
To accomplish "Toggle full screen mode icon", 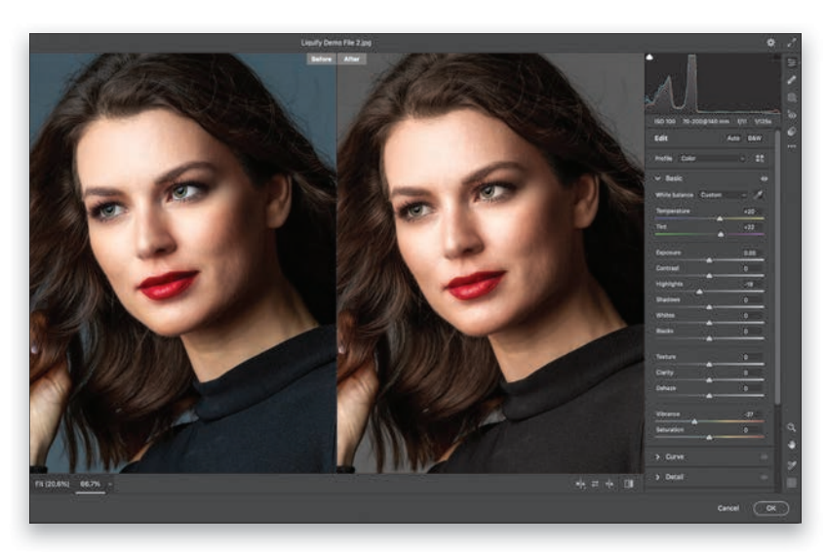I will click(x=791, y=43).
